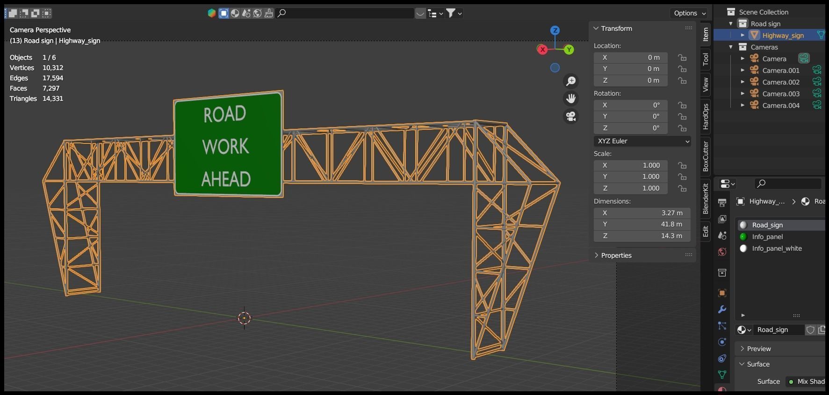Click the Scale Y value field
This screenshot has width=829, height=395.
[631, 176]
